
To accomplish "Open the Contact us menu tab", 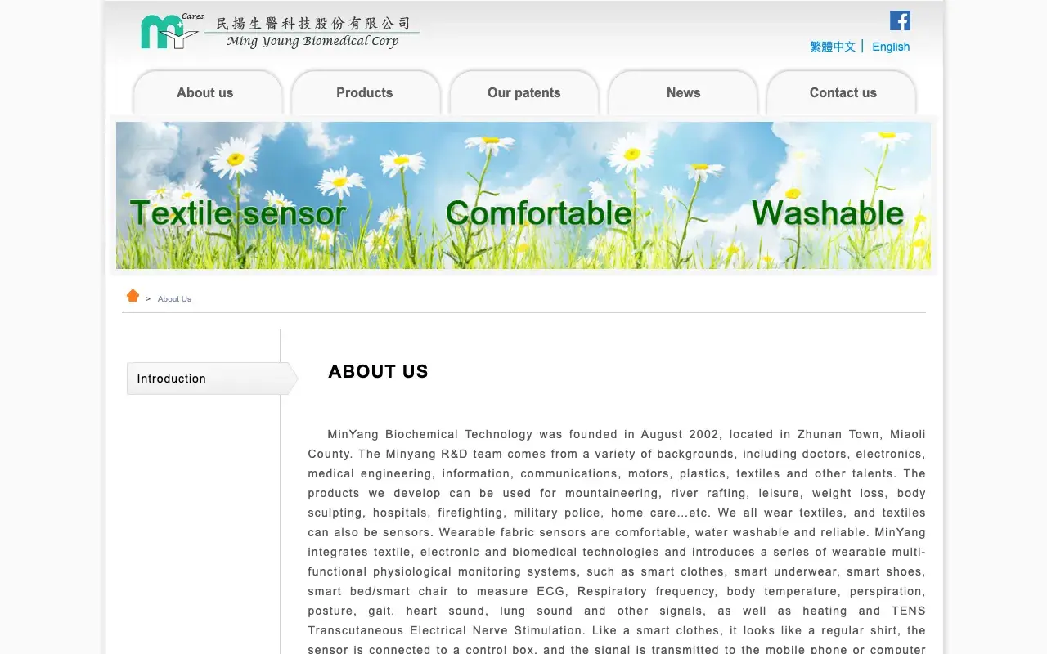I will click(842, 92).
